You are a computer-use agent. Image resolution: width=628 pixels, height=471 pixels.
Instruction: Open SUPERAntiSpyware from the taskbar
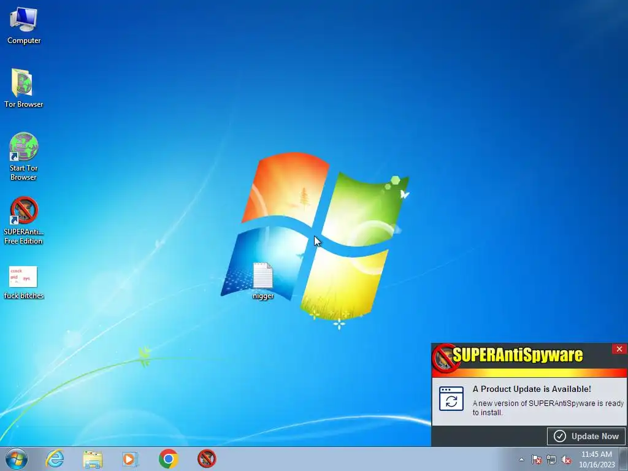click(207, 459)
